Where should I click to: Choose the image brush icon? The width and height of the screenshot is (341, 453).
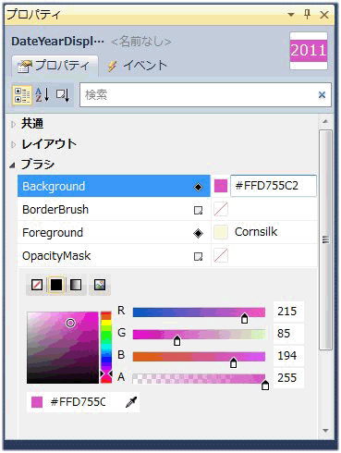[x=100, y=285]
